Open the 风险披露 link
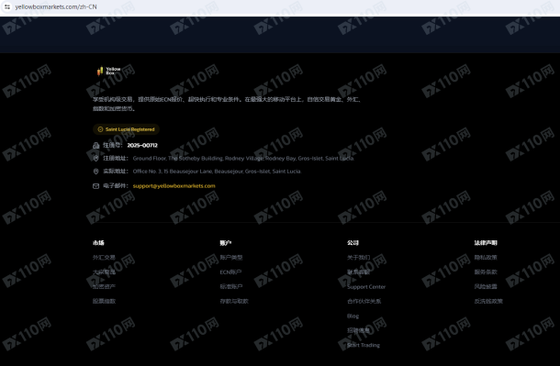 point(486,286)
